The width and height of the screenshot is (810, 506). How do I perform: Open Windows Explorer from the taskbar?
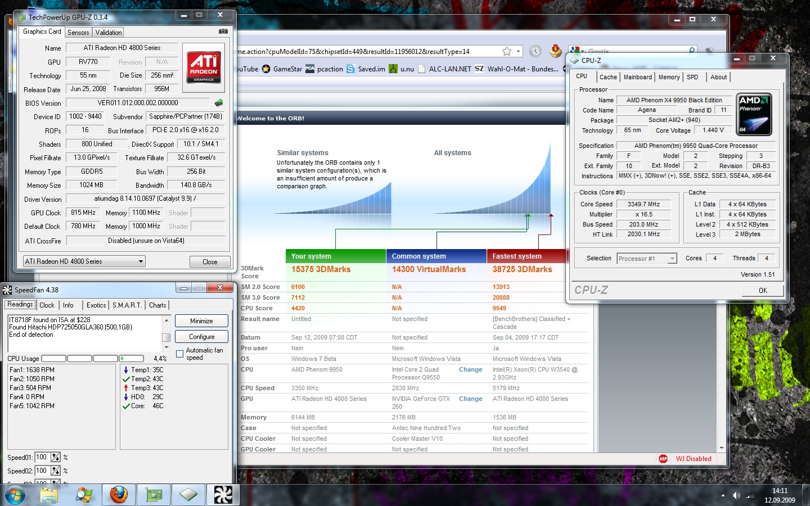pos(49,495)
